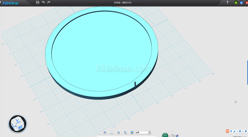Viewport: 248px width, 137px height.
Task: Click the 3DOne logo menu
Action: tap(10, 3)
